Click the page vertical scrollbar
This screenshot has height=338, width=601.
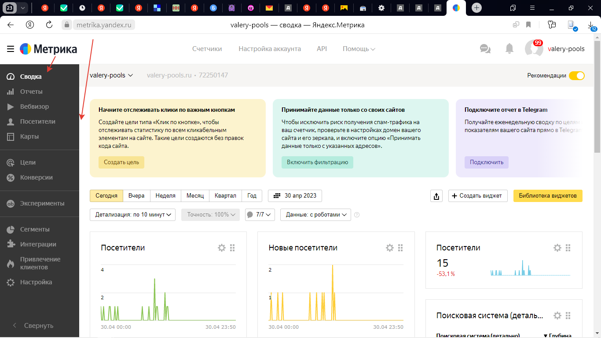click(x=597, y=97)
